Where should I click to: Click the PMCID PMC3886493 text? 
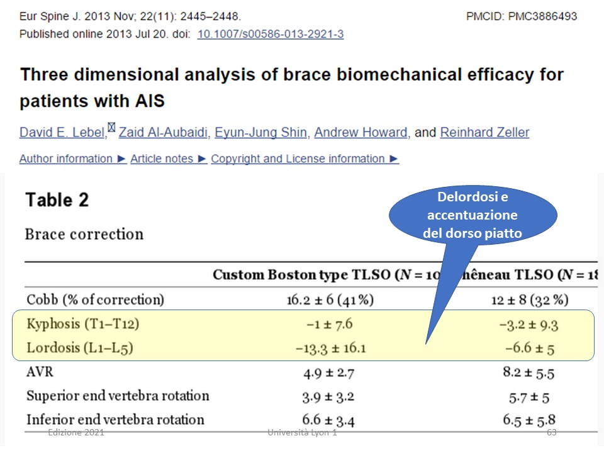pyautogui.click(x=522, y=16)
